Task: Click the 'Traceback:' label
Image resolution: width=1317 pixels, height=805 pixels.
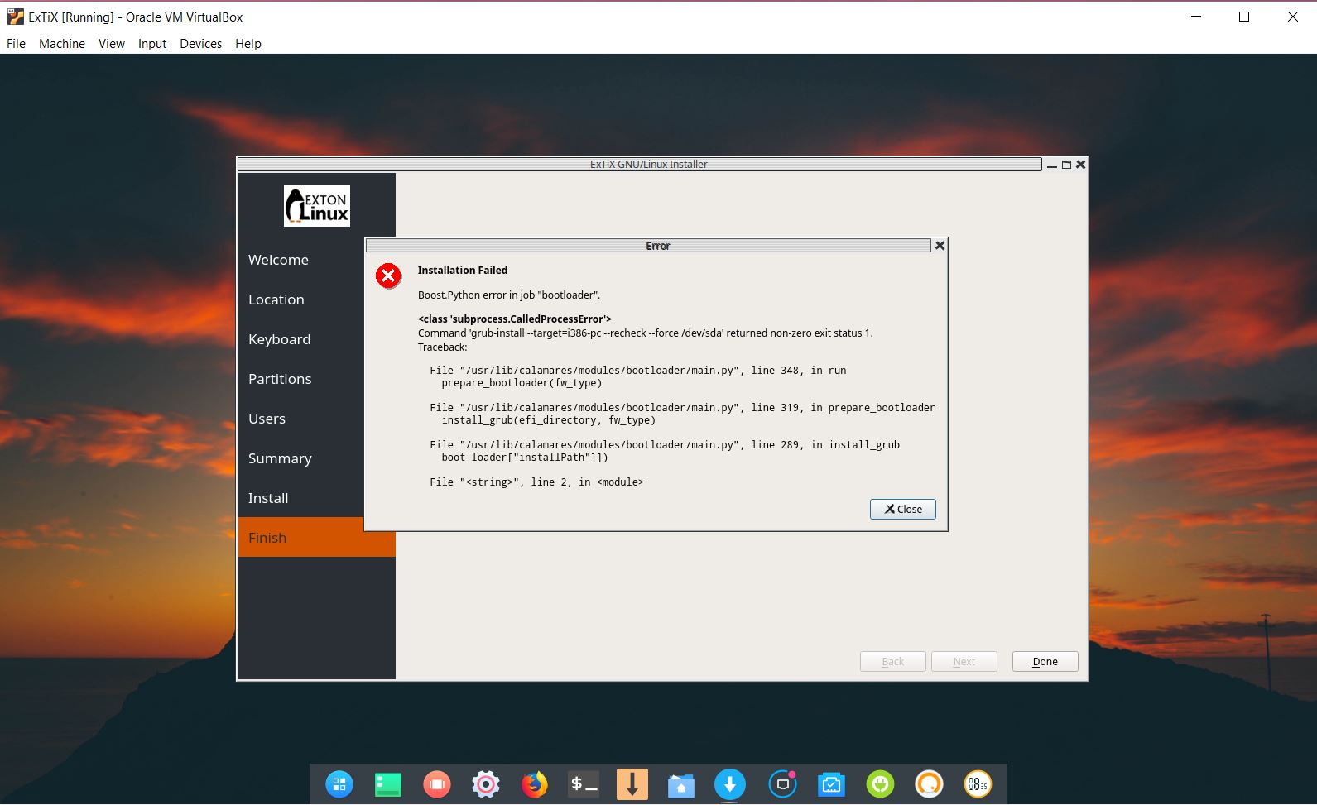Action: (x=443, y=347)
